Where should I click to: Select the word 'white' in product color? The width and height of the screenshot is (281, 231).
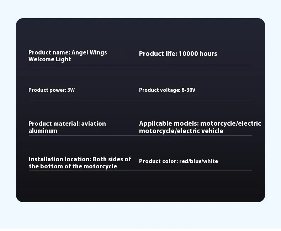pos(211,161)
